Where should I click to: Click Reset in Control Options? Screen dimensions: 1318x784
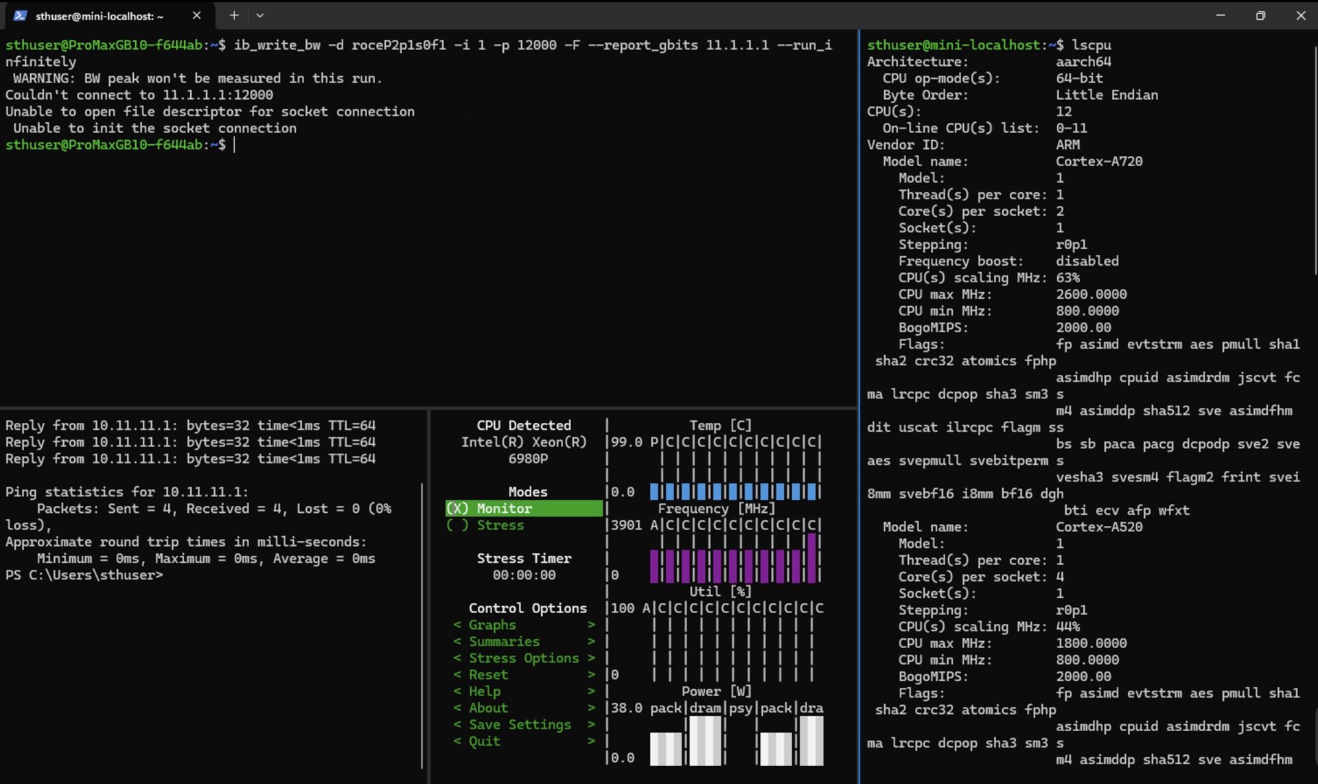(487, 674)
